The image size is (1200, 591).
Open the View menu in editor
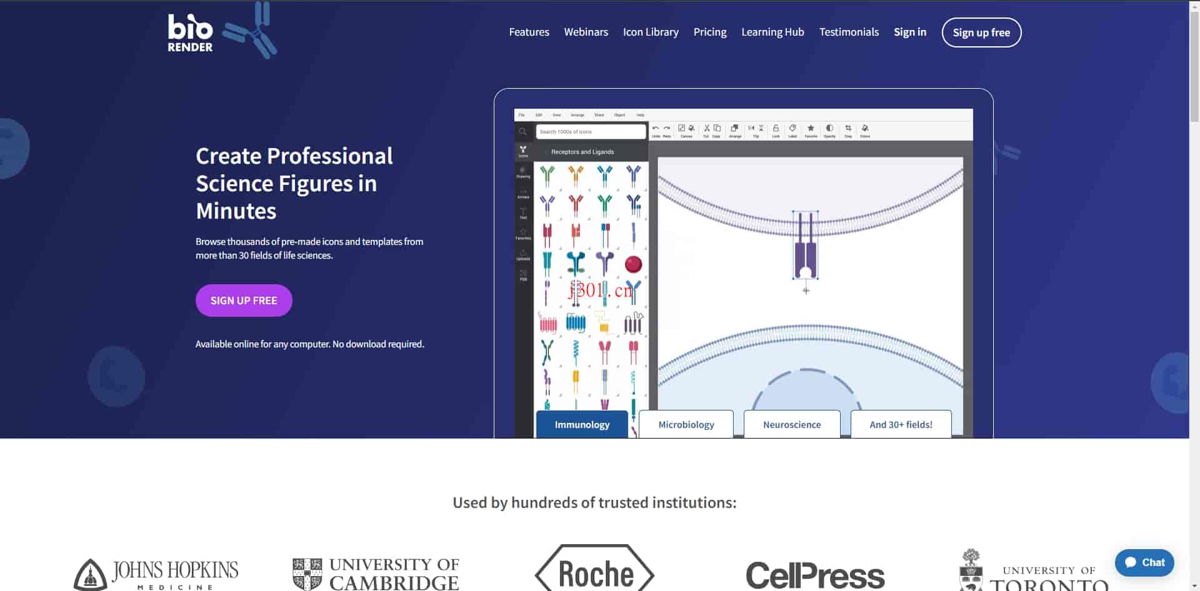click(x=556, y=115)
